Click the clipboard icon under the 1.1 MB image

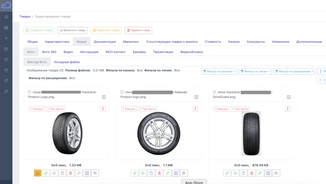click(151, 173)
